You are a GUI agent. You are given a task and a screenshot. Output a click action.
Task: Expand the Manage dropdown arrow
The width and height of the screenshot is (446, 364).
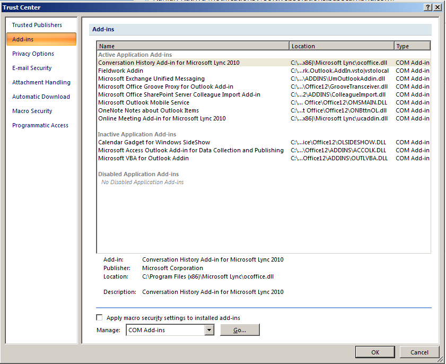209,330
